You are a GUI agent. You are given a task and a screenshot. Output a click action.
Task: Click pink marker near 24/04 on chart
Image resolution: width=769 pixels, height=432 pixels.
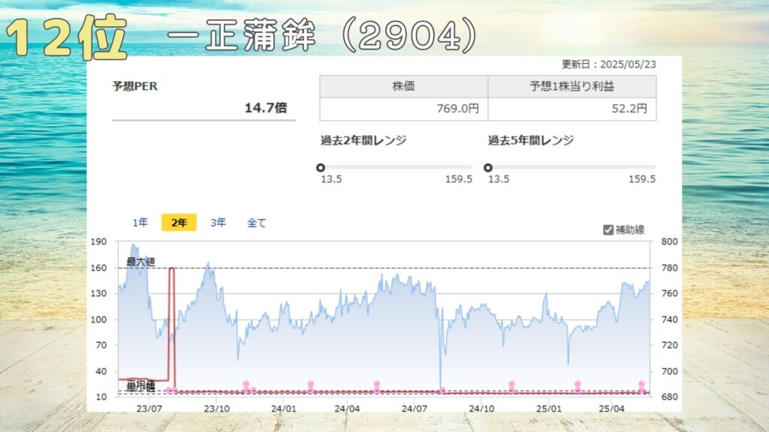click(x=376, y=385)
